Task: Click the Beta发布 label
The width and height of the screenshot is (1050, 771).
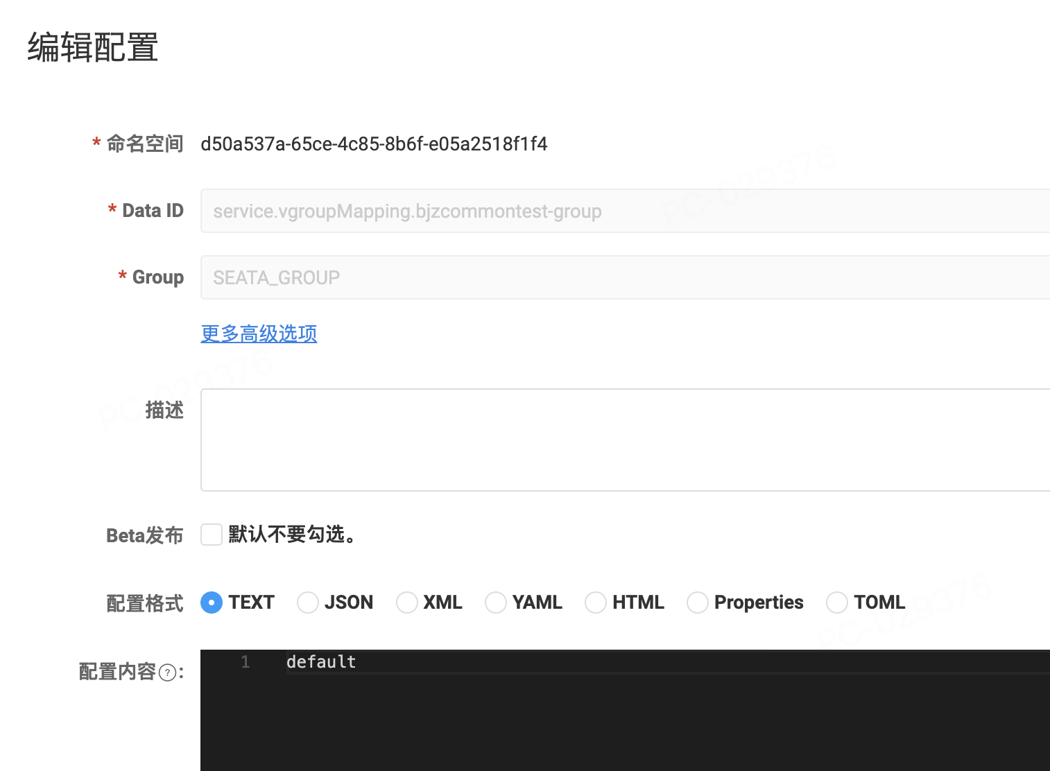Action: [145, 535]
